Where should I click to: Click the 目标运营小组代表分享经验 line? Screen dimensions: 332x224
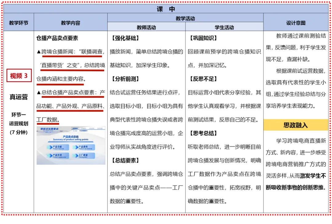tap(224, 92)
